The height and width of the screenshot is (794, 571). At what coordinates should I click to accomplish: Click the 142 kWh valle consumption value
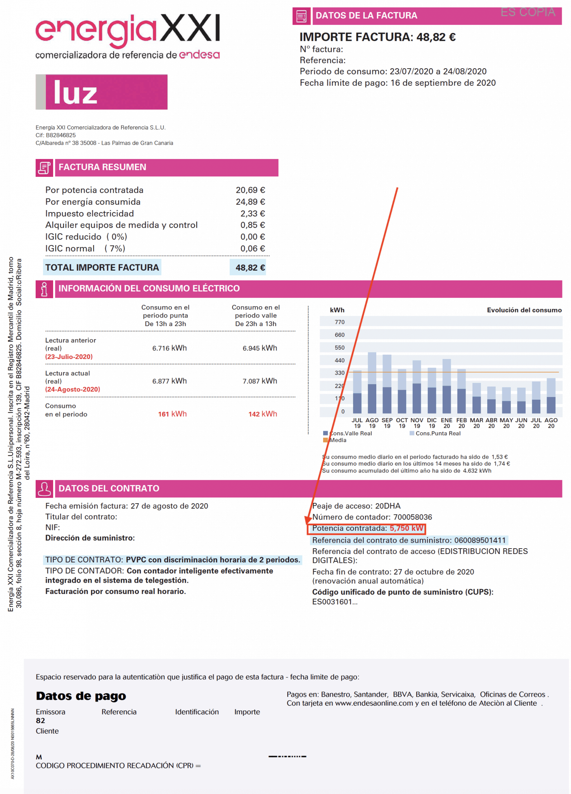(263, 414)
